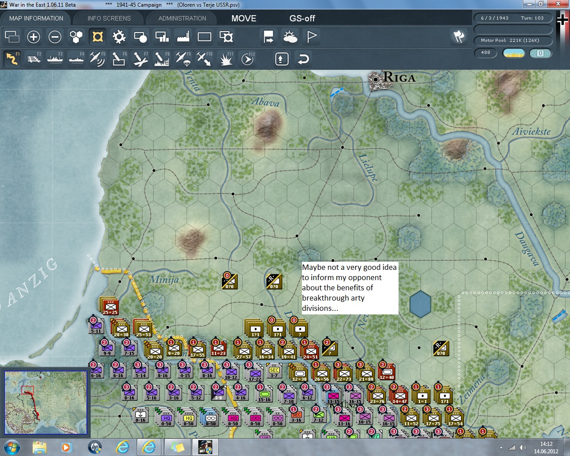The image size is (570, 456).
Task: Select F9 air transport paradrop mode
Action: coord(183,59)
